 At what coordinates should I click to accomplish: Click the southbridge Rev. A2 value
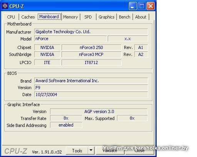coord(141,54)
